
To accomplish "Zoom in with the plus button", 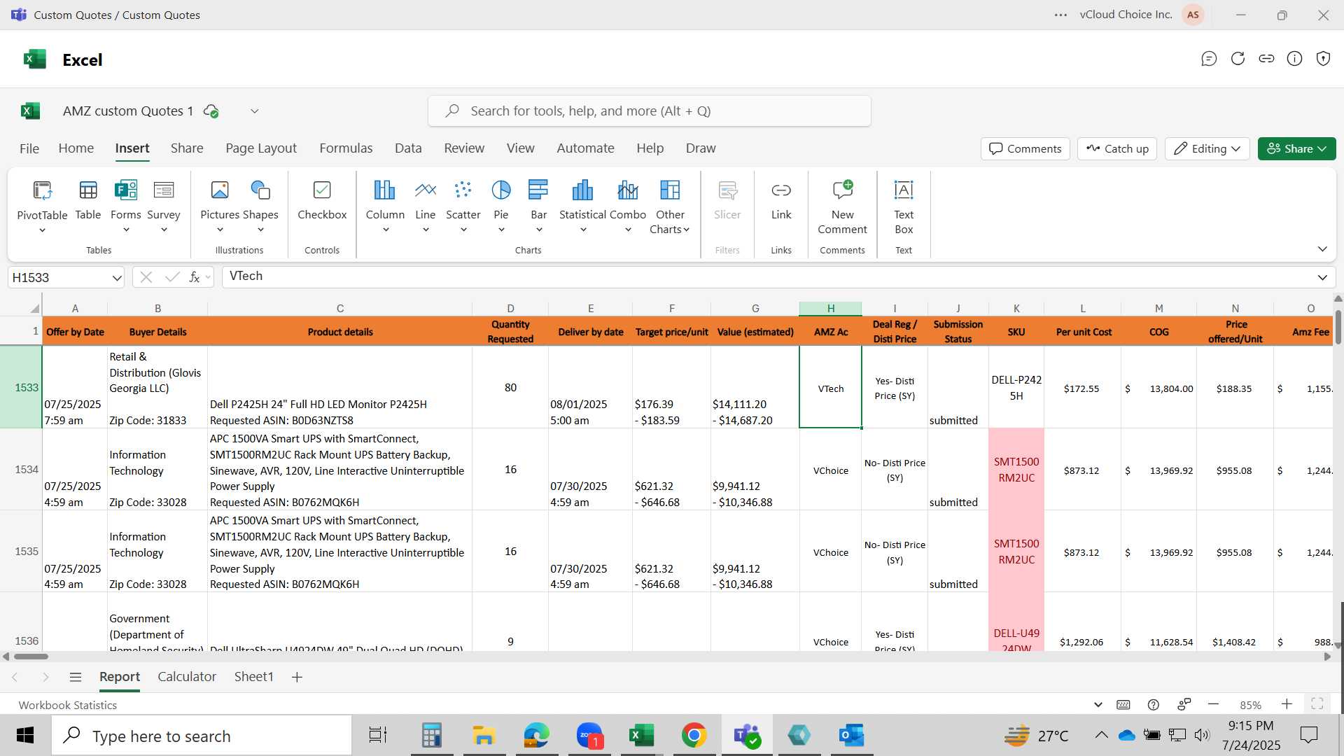I will point(1287,704).
